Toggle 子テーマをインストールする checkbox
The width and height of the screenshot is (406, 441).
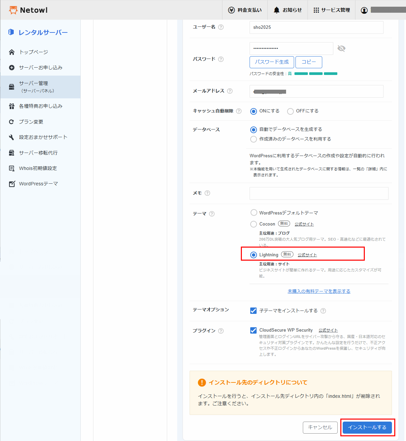point(254,311)
